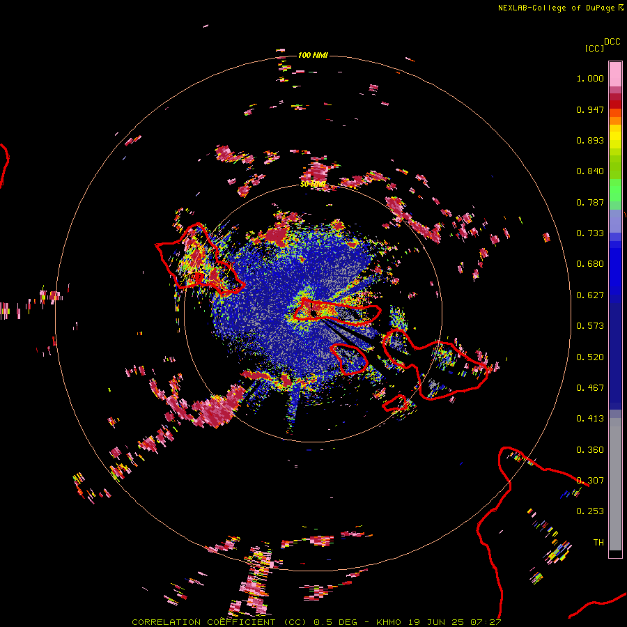Click the 100 NMI range ring label
Image resolution: width=627 pixels, height=627 pixels.
coord(313,55)
